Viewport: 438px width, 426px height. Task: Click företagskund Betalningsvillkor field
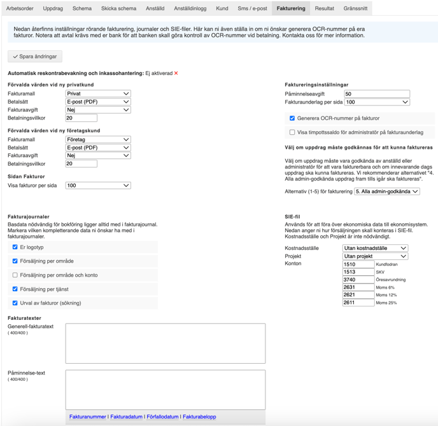pos(81,164)
